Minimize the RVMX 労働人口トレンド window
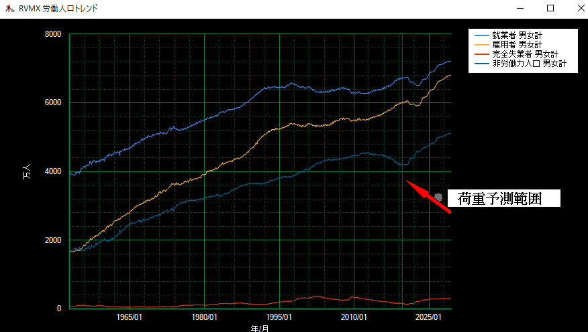588x332 pixels. point(521,8)
